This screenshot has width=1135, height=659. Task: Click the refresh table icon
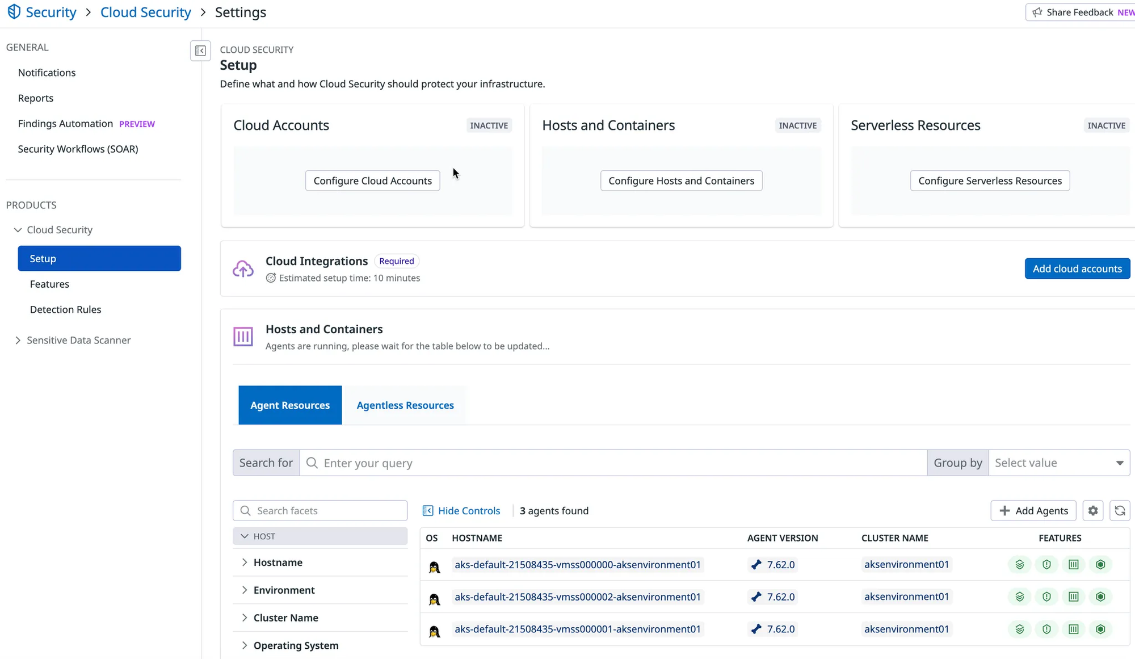(1120, 511)
